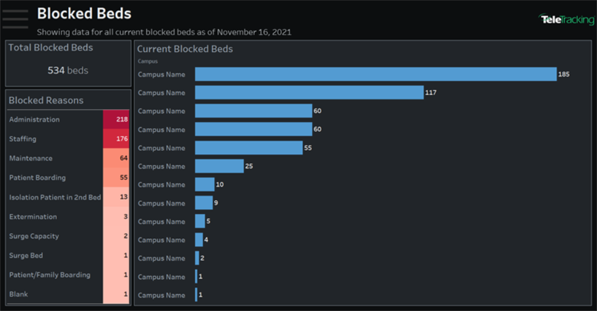
Task: Click the campus bar with 25 beds
Action: click(219, 166)
